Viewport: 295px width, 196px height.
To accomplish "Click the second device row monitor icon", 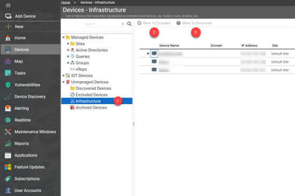I will [154, 61].
